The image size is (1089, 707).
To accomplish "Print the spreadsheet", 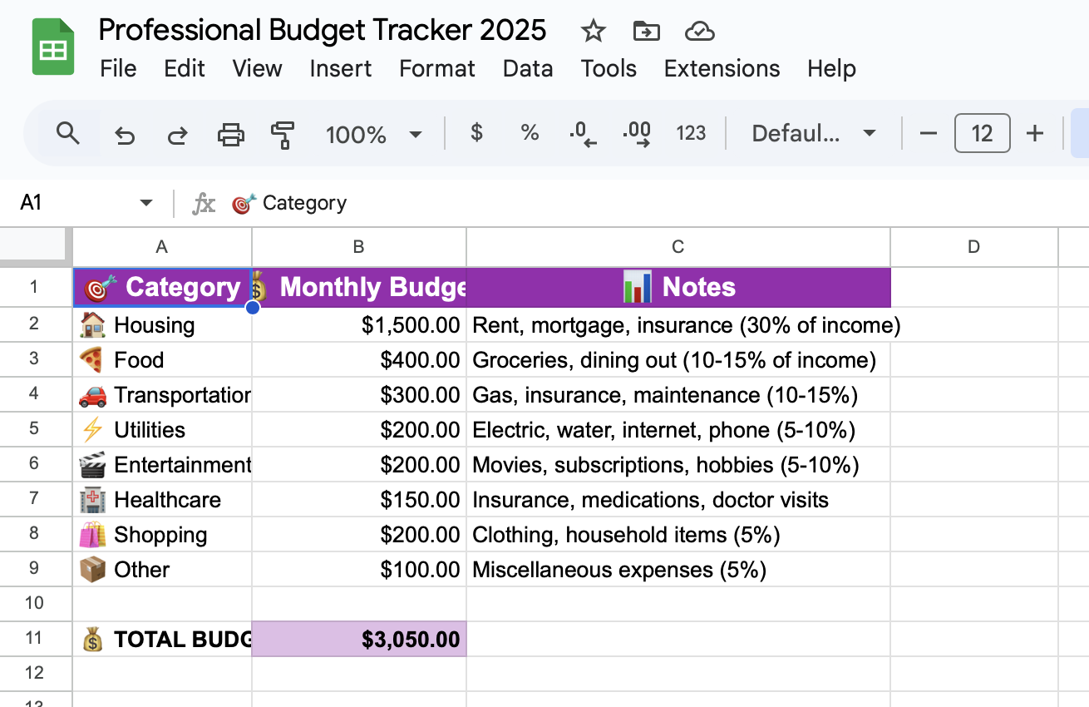I will (x=230, y=133).
